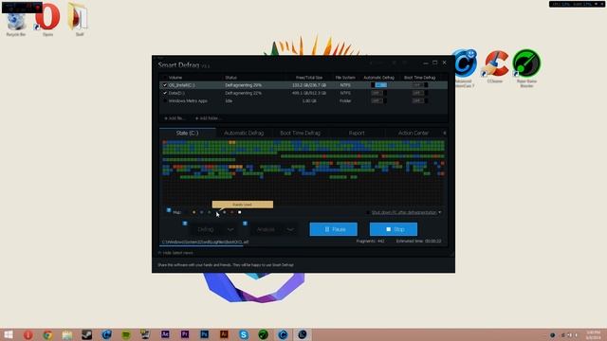Open Advanced SystemCare from the taskbar

pos(283,334)
